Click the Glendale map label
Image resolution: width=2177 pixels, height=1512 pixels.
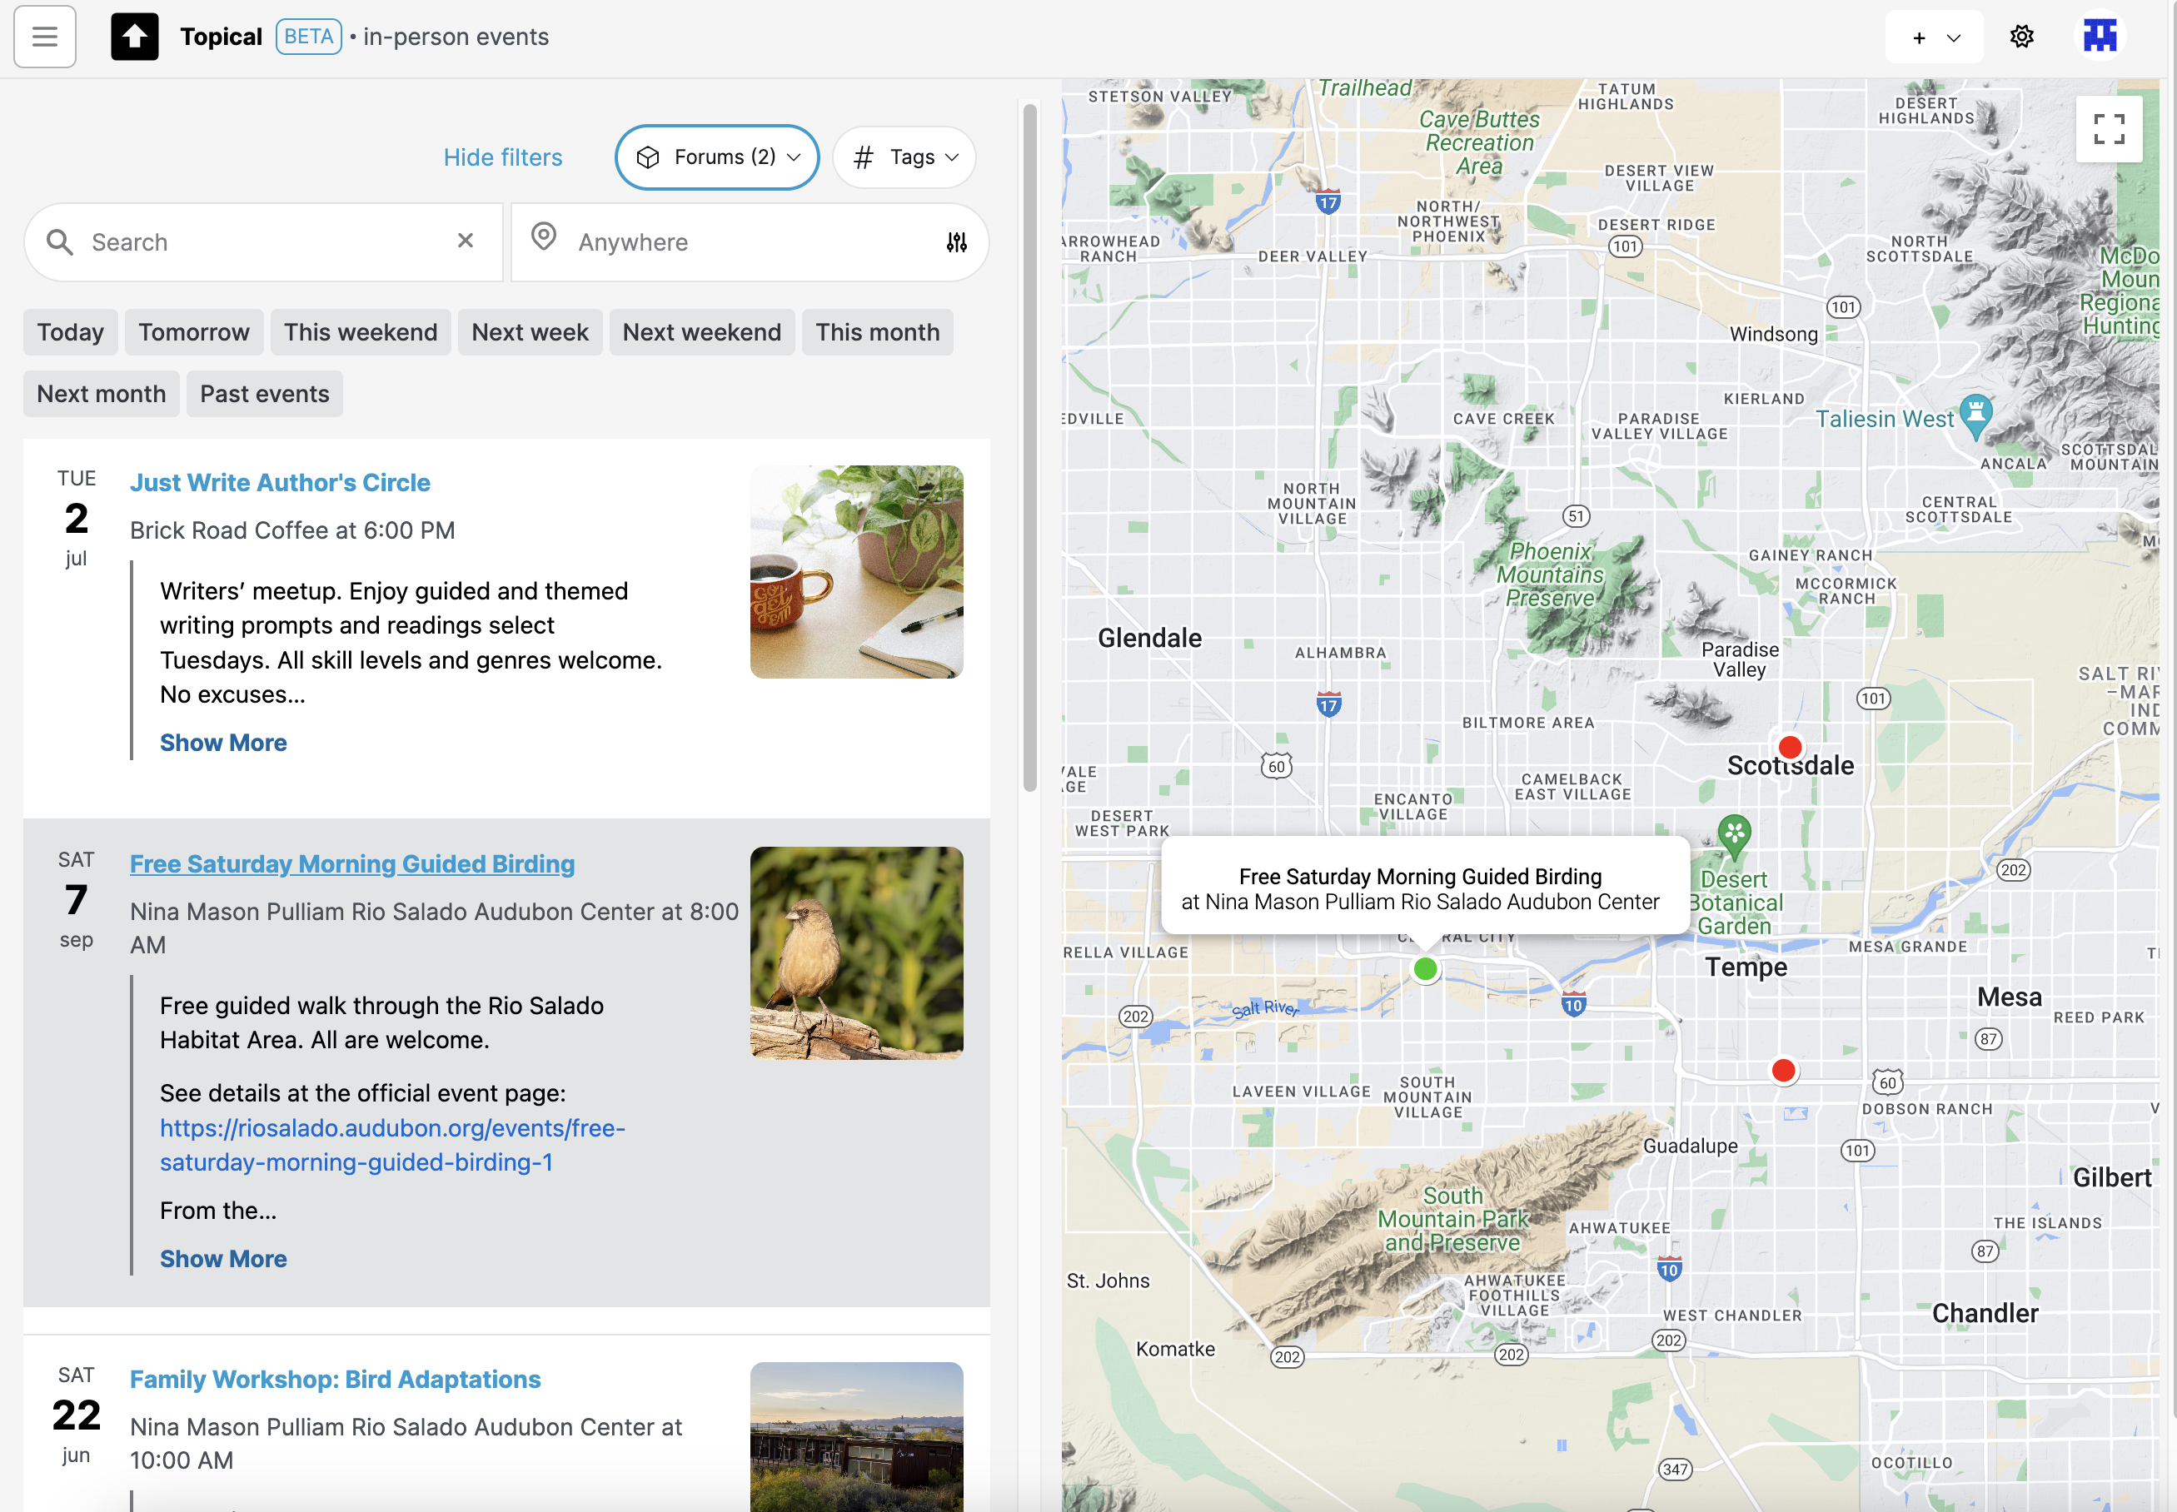point(1149,638)
